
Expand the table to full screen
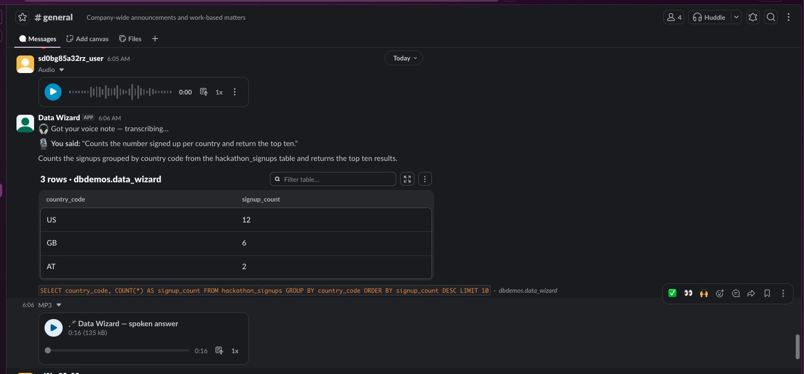(407, 179)
